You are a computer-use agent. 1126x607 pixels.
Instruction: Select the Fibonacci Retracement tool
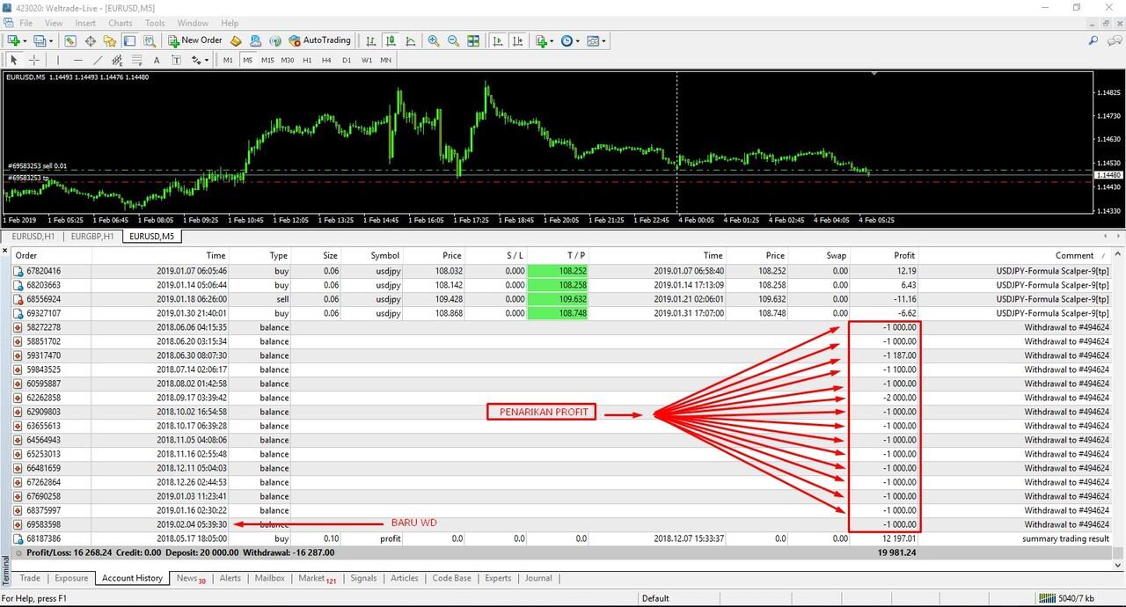pyautogui.click(x=137, y=60)
